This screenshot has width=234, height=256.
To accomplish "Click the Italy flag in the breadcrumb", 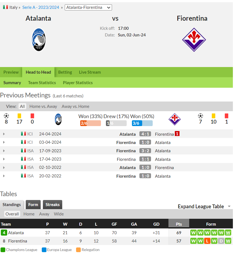I will (x=6, y=7).
